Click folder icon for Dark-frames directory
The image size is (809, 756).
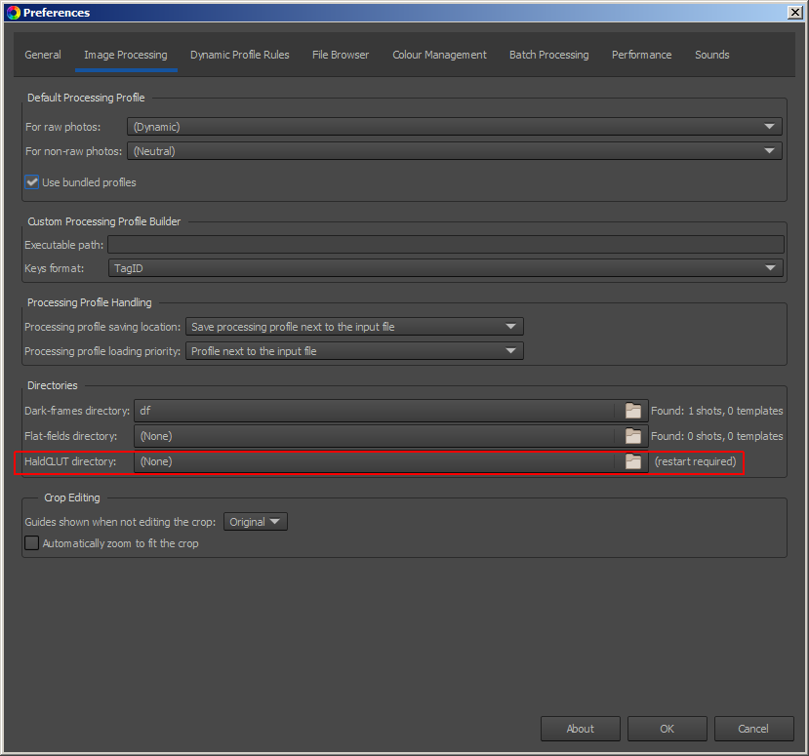click(x=633, y=411)
